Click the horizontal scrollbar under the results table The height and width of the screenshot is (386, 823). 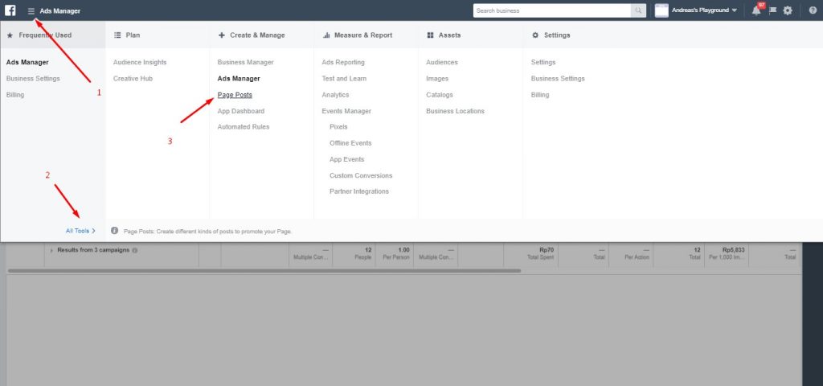tap(264, 271)
